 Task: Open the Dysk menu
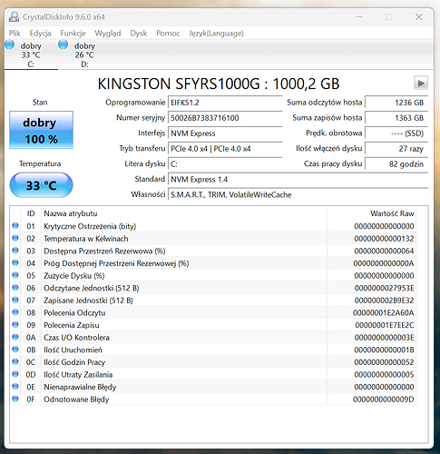pos(139,33)
